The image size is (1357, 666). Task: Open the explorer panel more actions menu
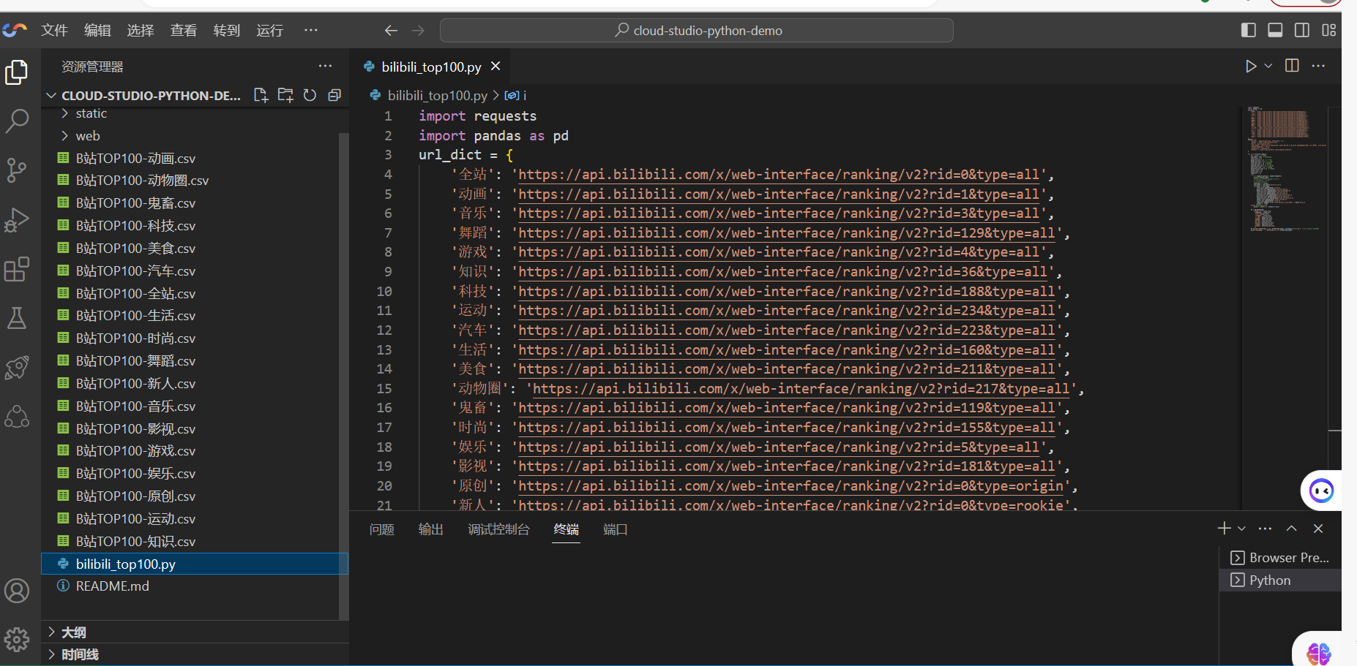point(325,66)
